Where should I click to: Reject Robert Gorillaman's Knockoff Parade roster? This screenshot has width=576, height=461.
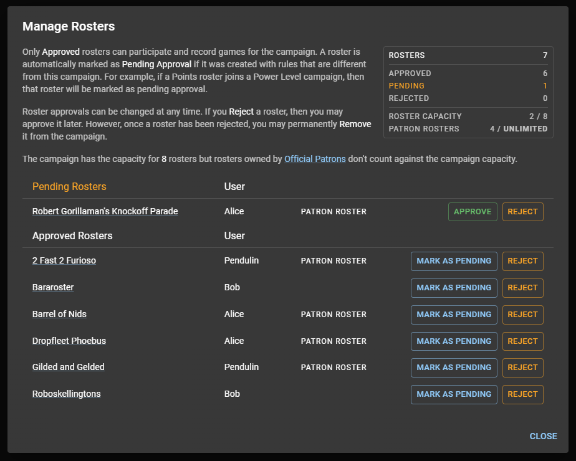522,212
